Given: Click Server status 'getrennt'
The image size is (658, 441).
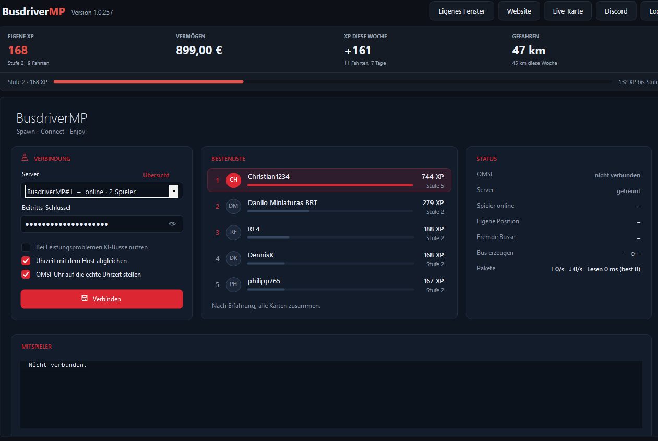Looking at the screenshot, I should click(628, 191).
